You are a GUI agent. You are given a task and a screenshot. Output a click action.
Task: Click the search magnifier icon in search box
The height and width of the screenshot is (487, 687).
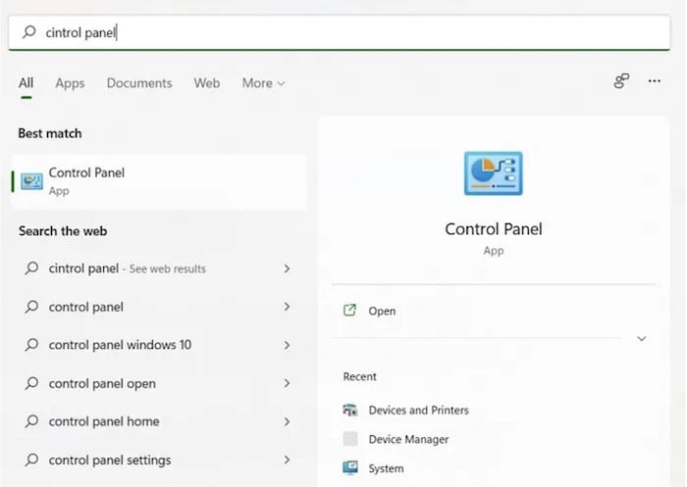[x=28, y=31]
